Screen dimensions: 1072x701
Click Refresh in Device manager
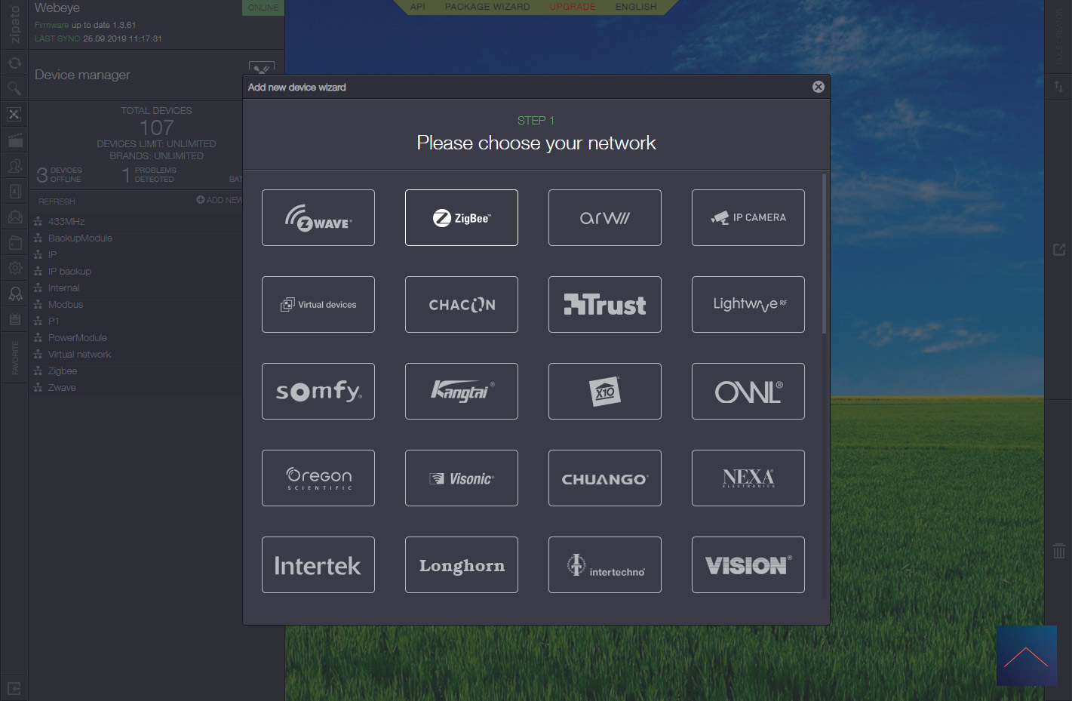point(57,201)
